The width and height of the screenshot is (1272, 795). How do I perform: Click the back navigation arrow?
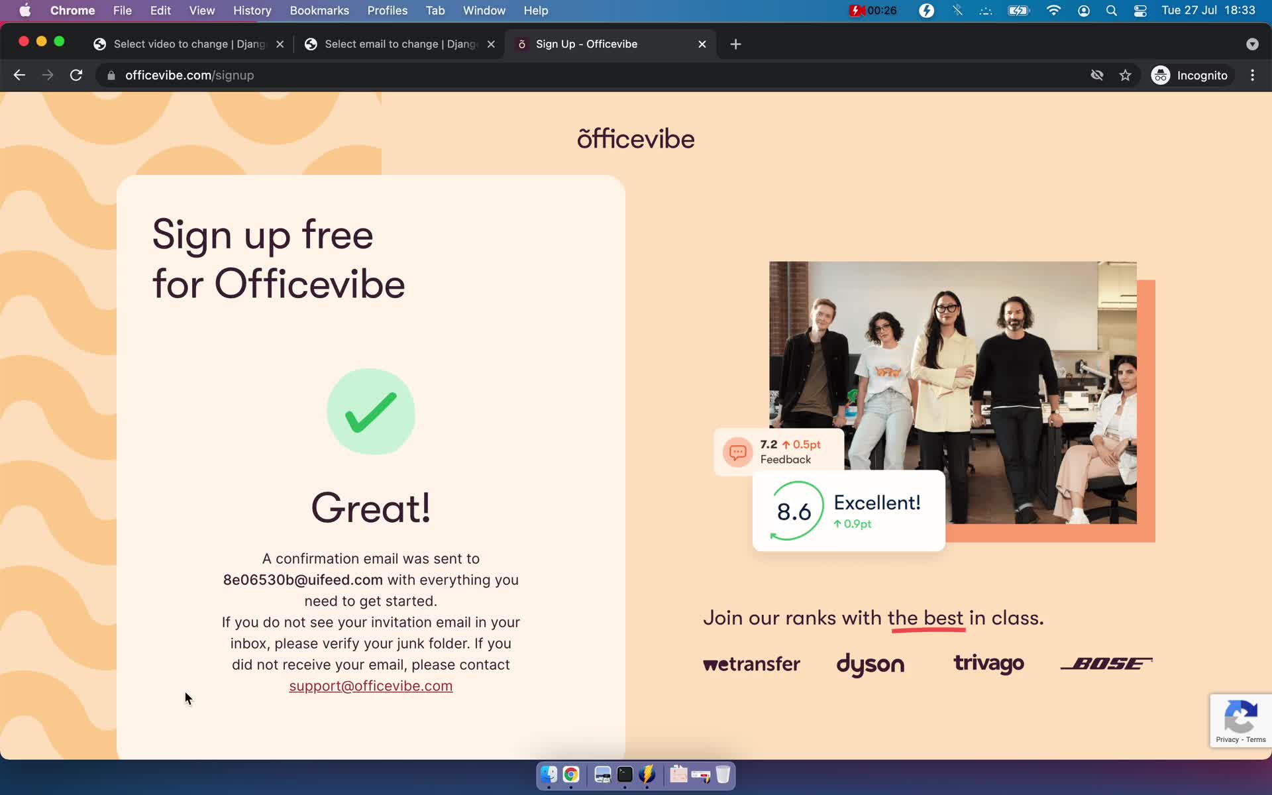tap(19, 75)
